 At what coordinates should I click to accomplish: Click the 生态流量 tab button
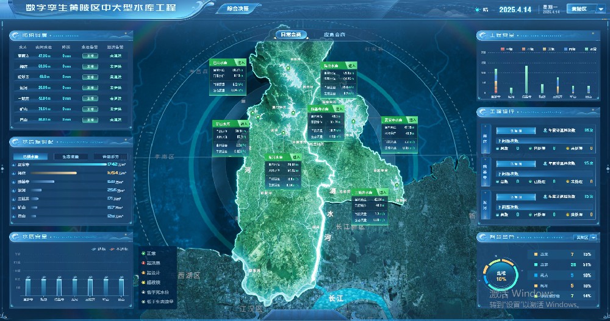point(71,157)
